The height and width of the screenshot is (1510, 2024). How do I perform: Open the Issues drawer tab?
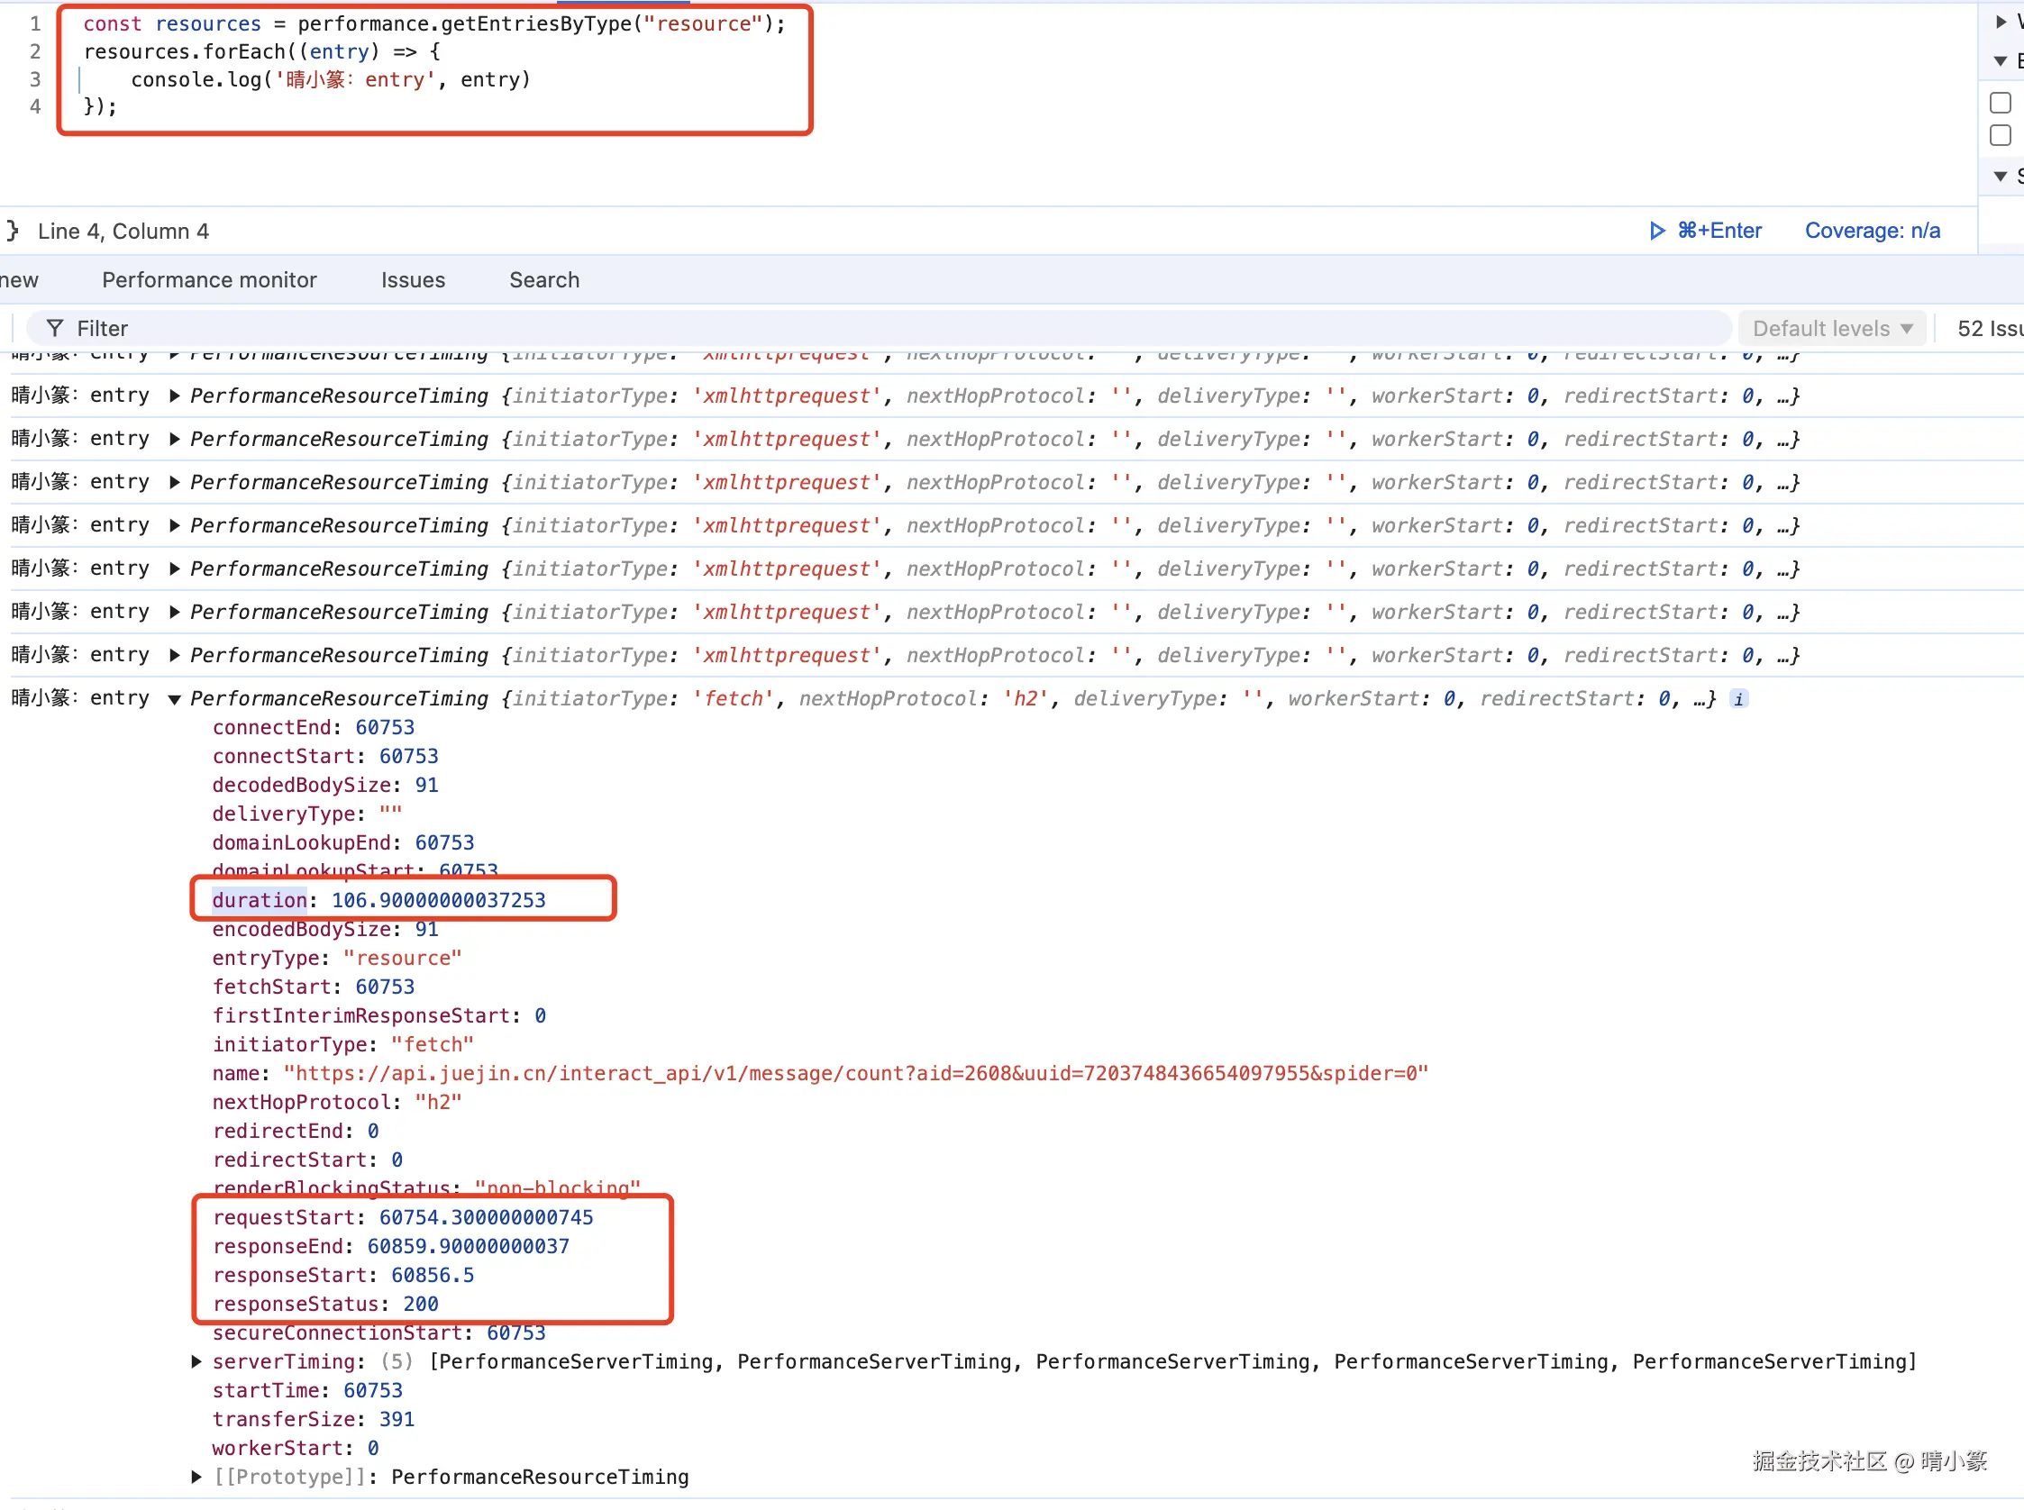coord(414,279)
